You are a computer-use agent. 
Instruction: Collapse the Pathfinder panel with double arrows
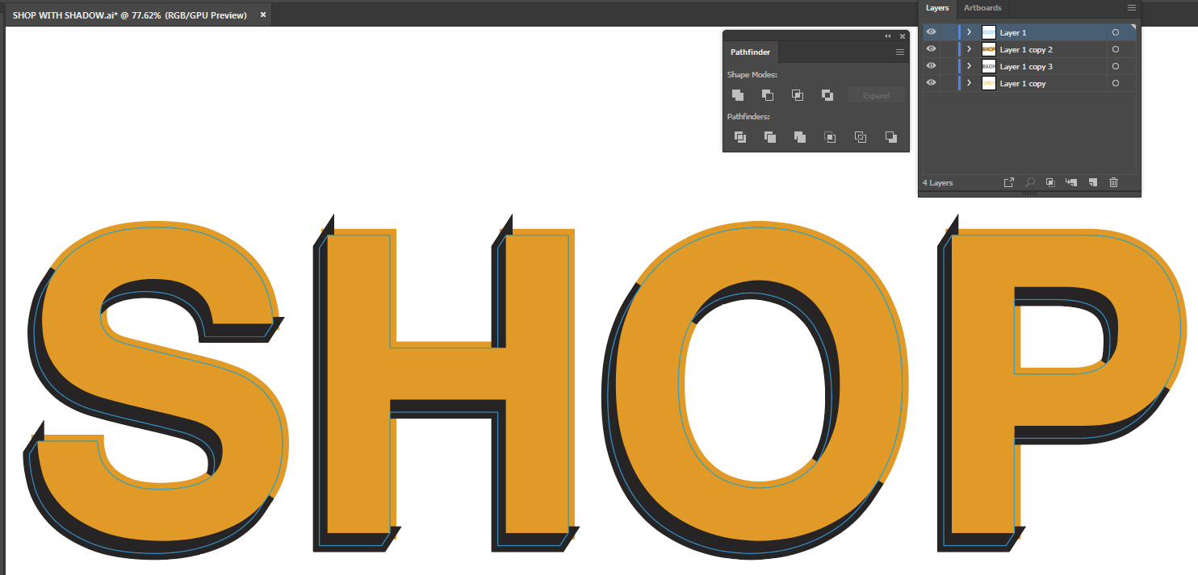(888, 36)
